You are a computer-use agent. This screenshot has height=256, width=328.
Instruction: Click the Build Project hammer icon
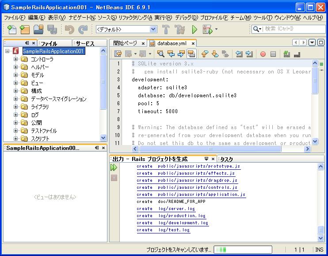(166, 30)
